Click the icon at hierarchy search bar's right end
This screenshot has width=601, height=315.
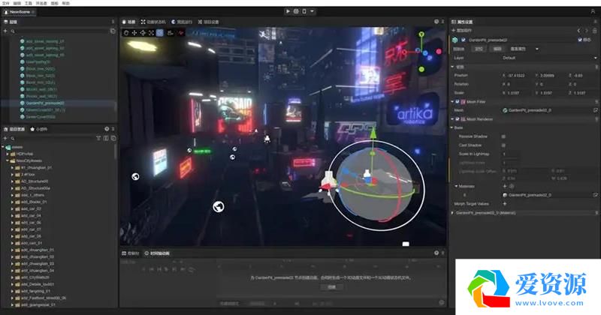point(113,31)
